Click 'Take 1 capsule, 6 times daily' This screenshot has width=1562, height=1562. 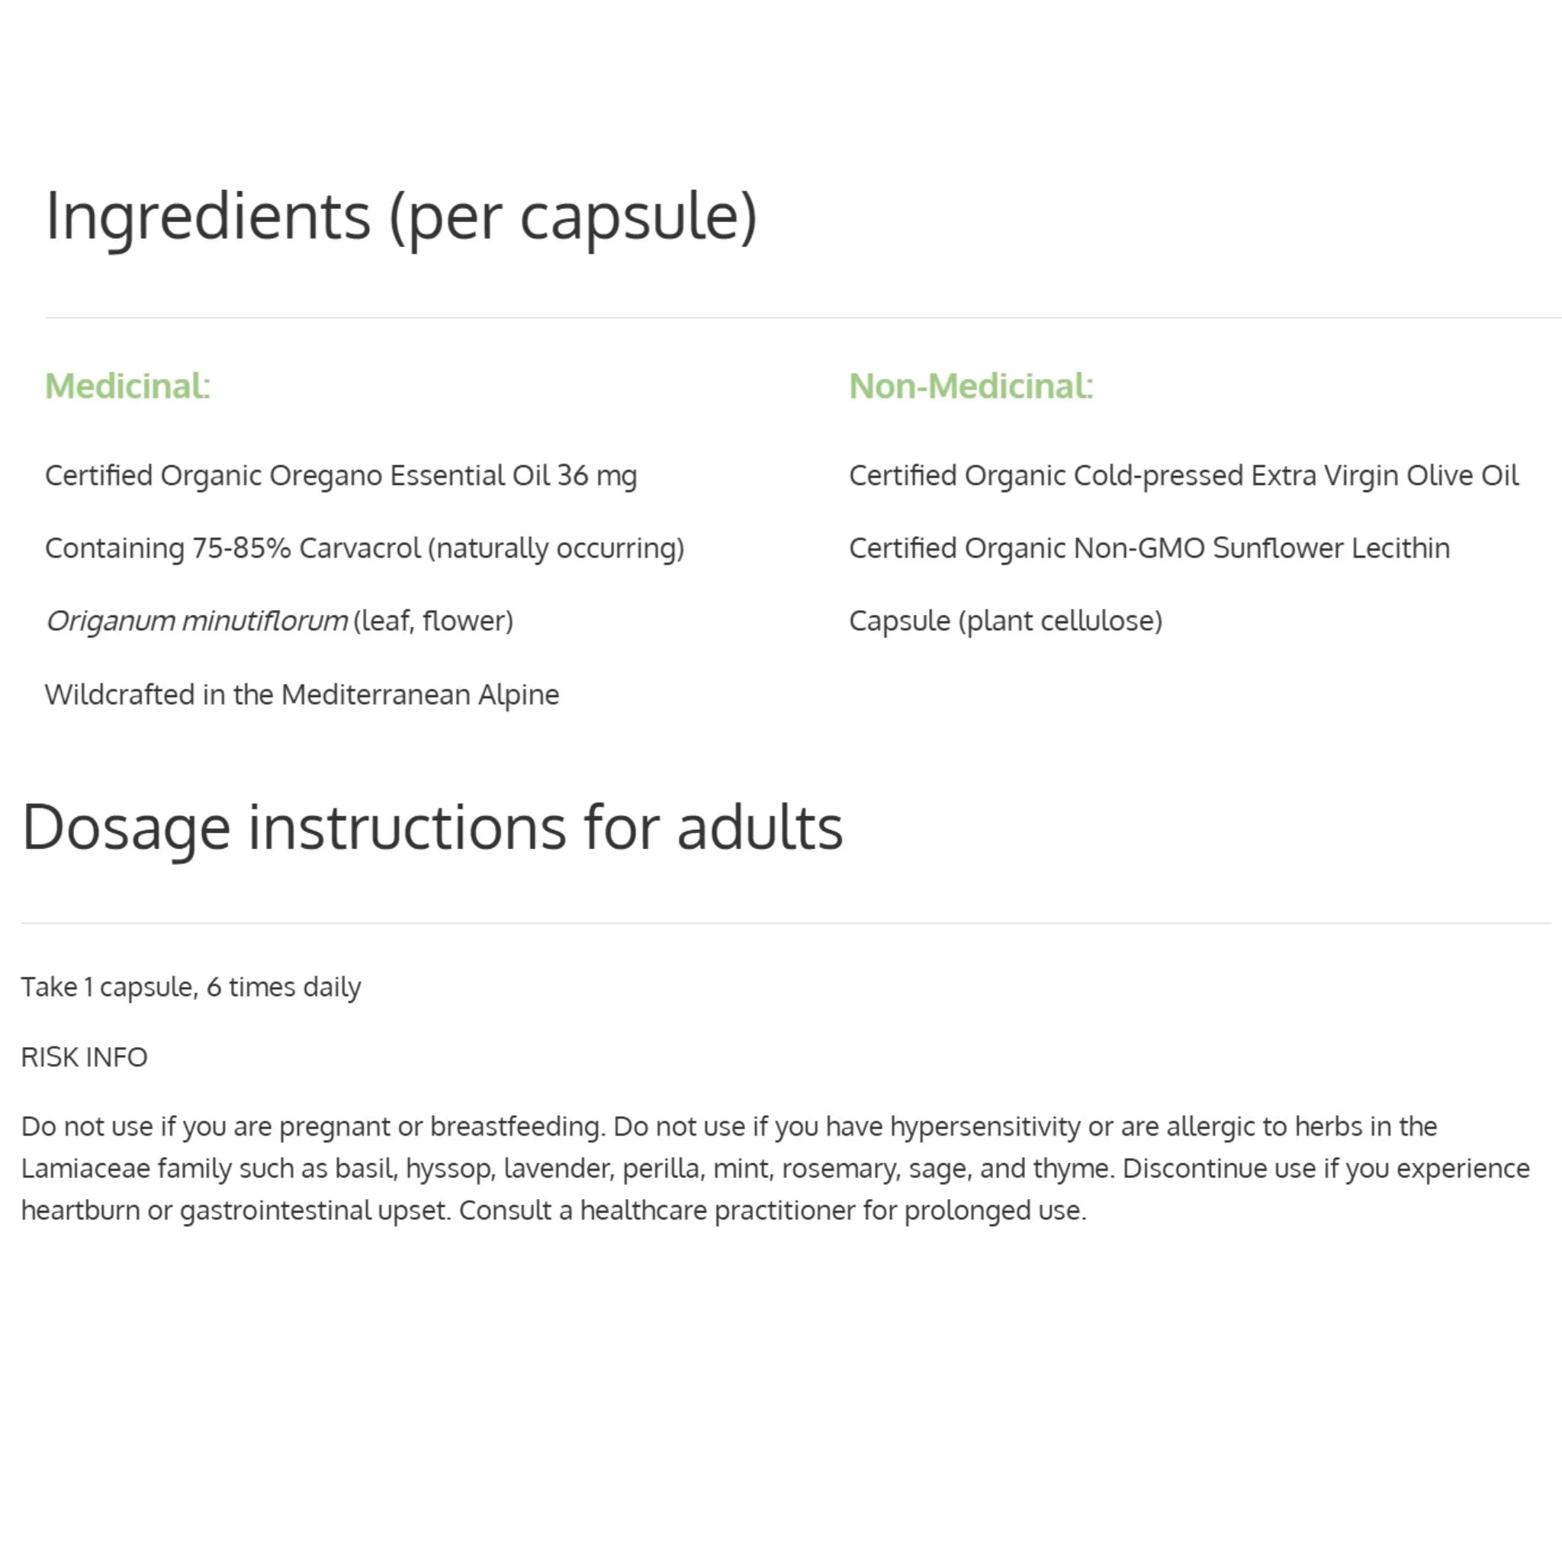[x=191, y=987]
